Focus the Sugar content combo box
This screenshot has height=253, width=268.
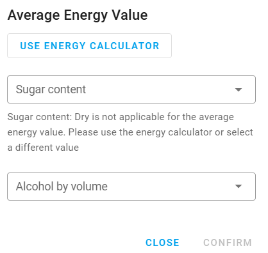(131, 89)
